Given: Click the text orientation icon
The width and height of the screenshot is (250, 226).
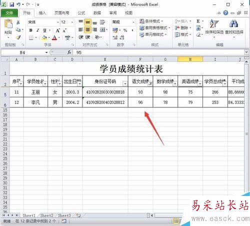Looking at the screenshot, I should pos(97,37).
